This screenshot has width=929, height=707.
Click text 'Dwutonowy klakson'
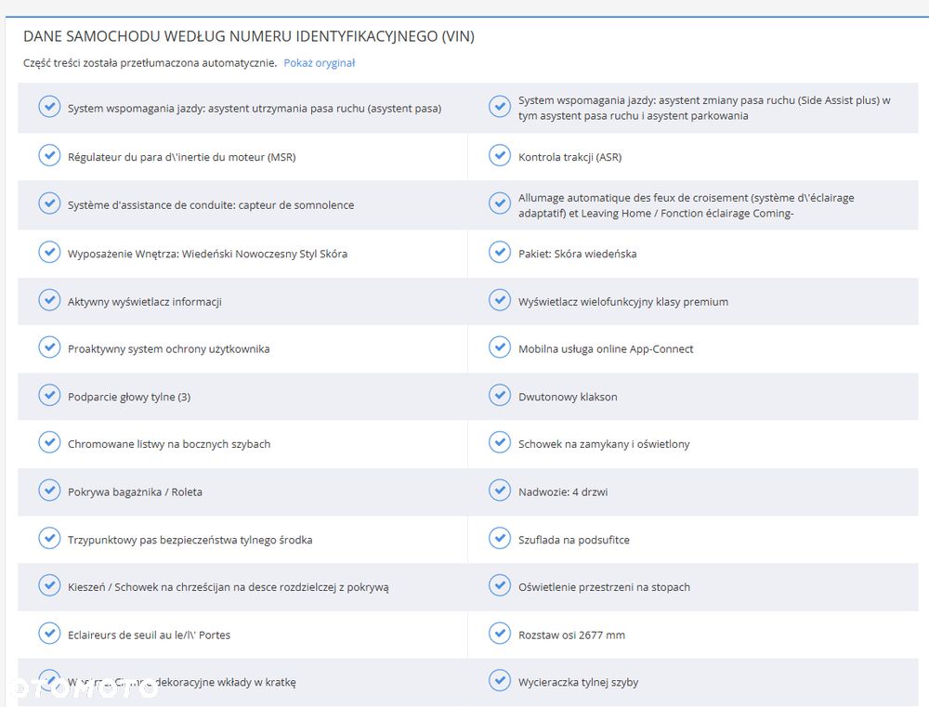[x=568, y=397]
